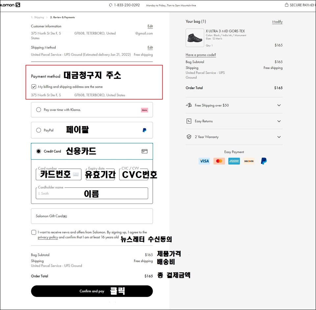Viewport: 316px width, 310px height.
Task: Click the Amex card logo
Action: tap(234, 161)
